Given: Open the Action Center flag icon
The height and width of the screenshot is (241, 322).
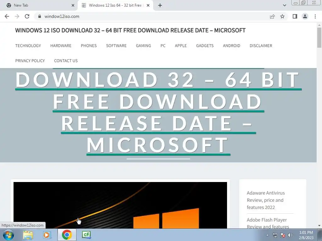Looking at the screenshot, I should pos(283,235).
